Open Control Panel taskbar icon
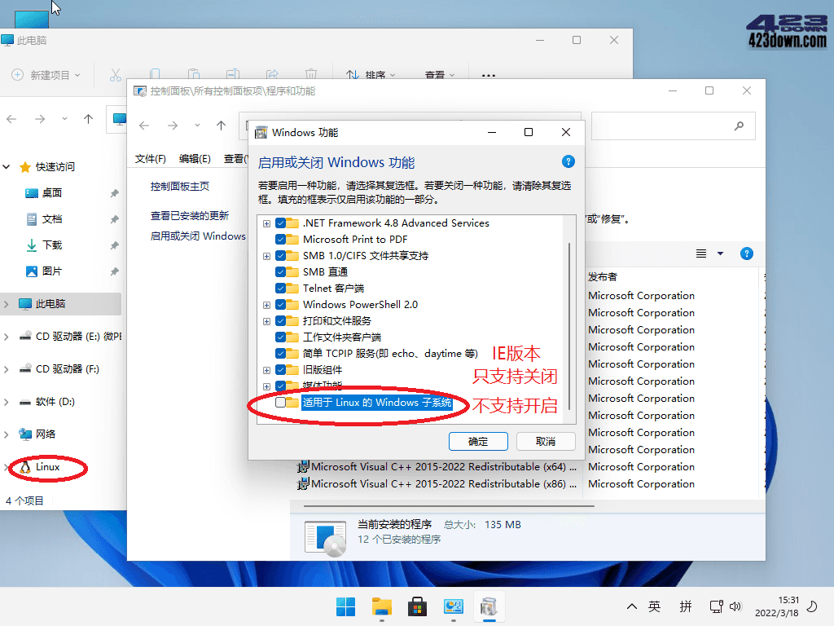 point(453,606)
